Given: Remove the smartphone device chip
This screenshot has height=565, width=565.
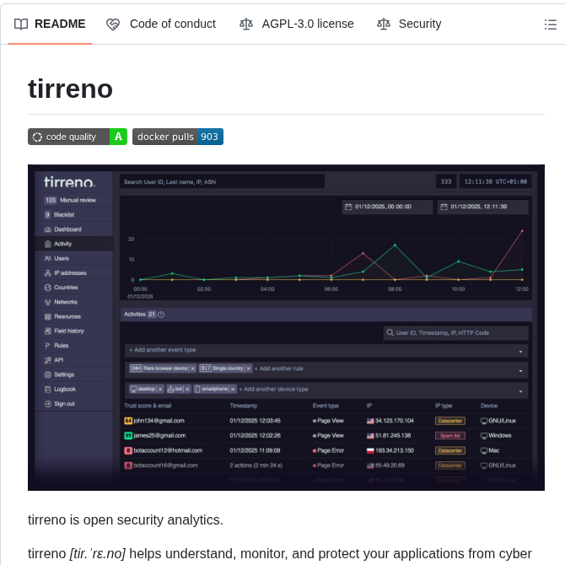Looking at the screenshot, I should pos(233,389).
